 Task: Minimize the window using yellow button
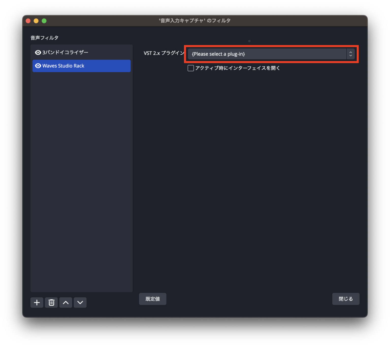(36, 21)
